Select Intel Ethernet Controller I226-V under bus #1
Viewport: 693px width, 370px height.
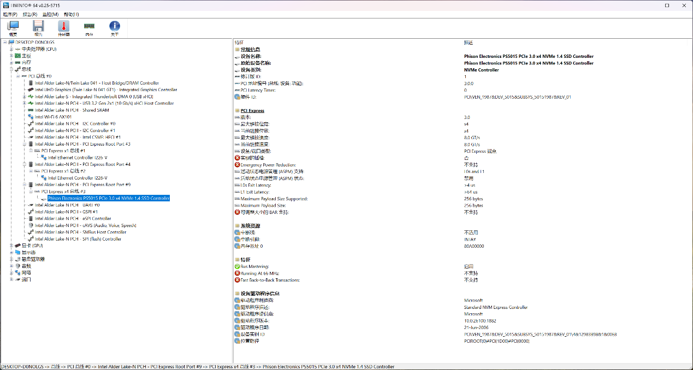(78, 158)
